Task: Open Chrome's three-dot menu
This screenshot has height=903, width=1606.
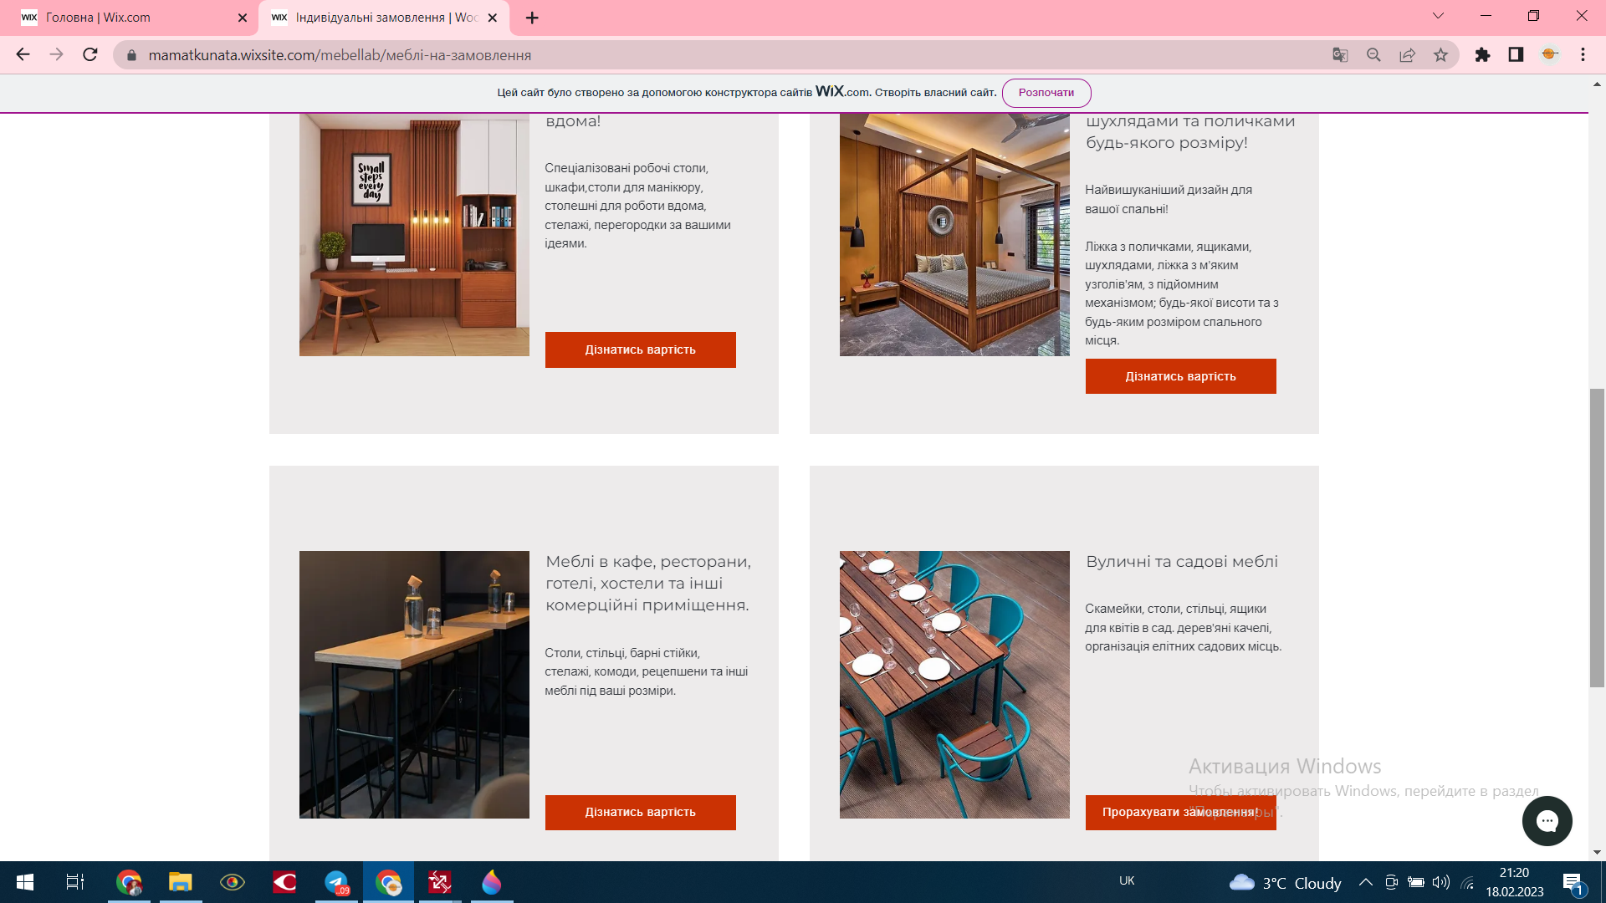Action: pos(1583,55)
